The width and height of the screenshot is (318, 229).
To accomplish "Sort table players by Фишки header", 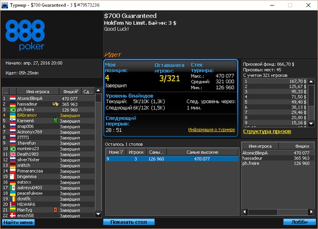I will point(297,146).
